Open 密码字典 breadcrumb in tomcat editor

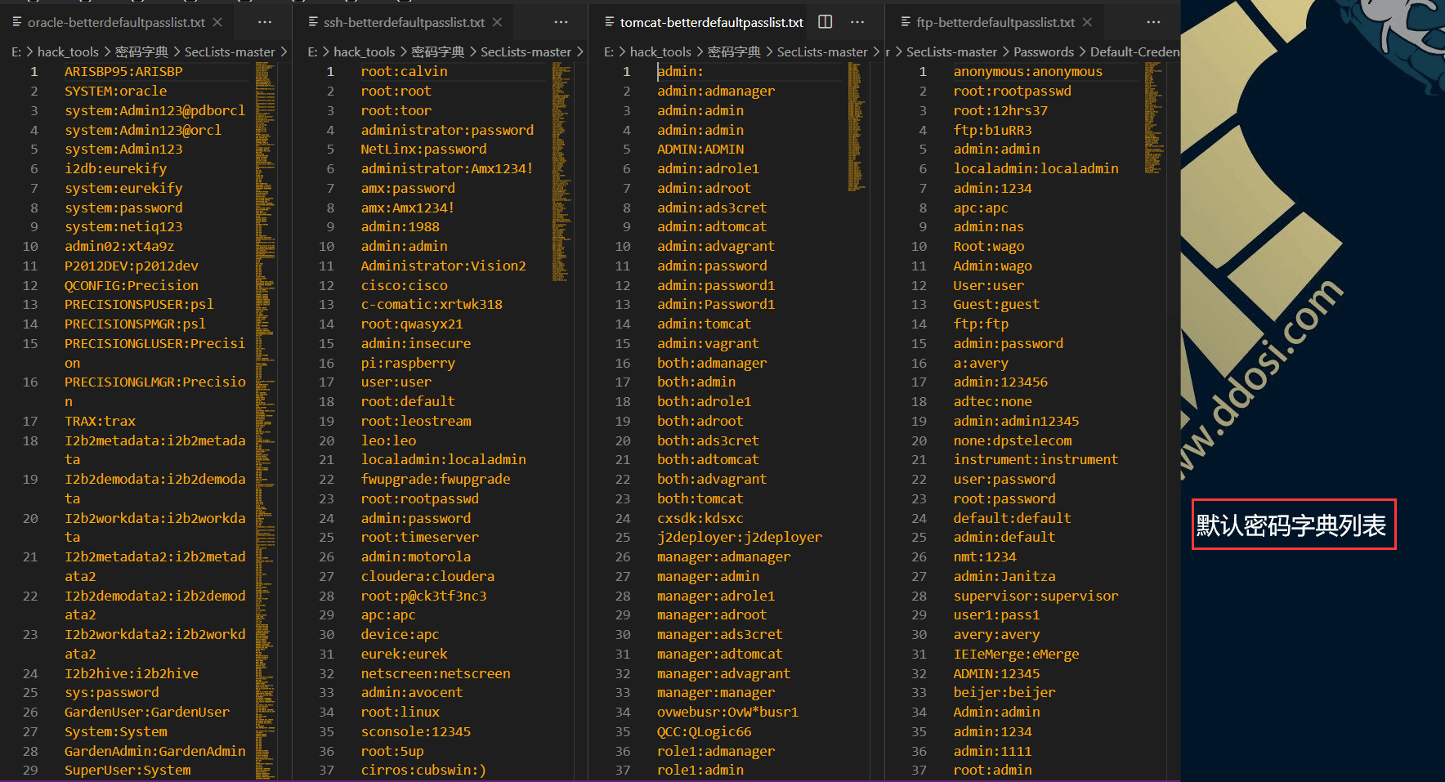point(734,51)
